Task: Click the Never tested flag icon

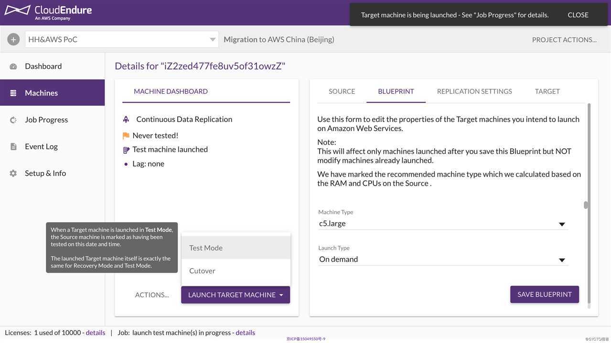Action: tap(126, 136)
